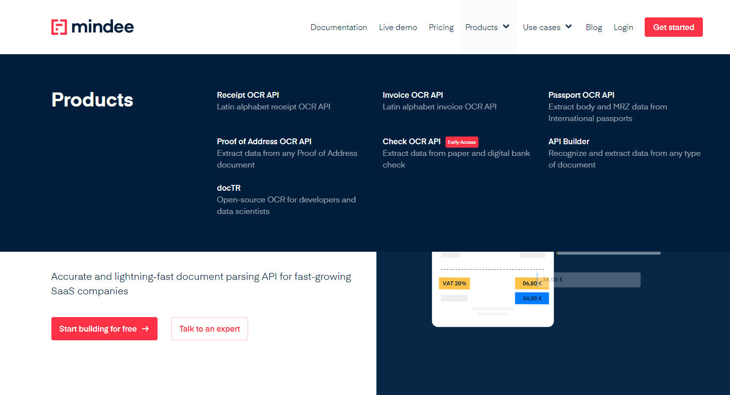The width and height of the screenshot is (730, 395).
Task: Open Passport OCR API product page
Action: point(581,95)
